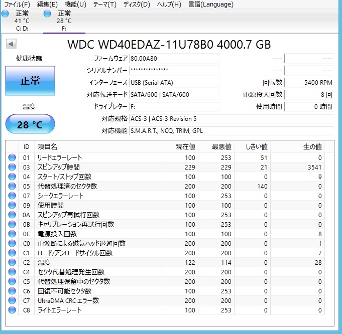Select the 電源断による磁気ヘッド退避回数 attribute name
Screen dimensions: 342x334
(x=81, y=243)
